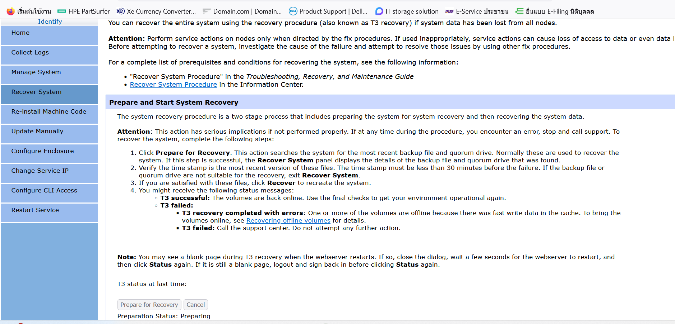Image resolution: width=675 pixels, height=324 pixels.
Task: Open Update Manually page
Action: tap(49, 134)
